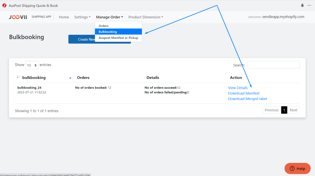Viewport: 315px width, 176px height.
Task: Go to the Next page
Action: click(x=293, y=110)
